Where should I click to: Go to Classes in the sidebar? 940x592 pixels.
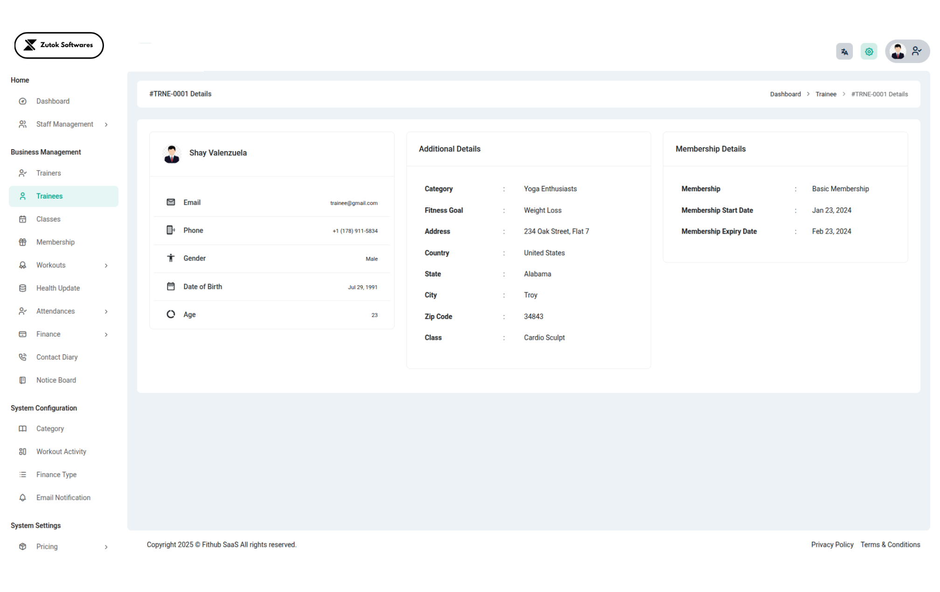48,219
